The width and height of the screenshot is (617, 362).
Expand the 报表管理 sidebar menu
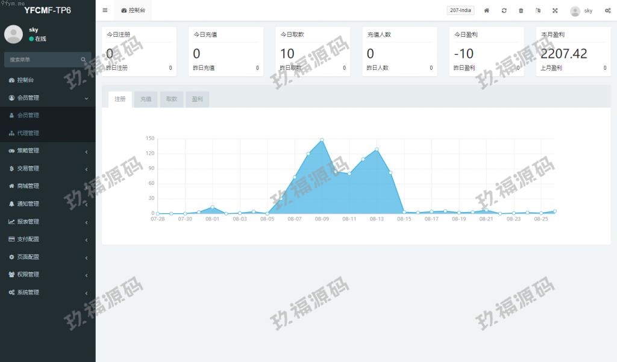[48, 222]
